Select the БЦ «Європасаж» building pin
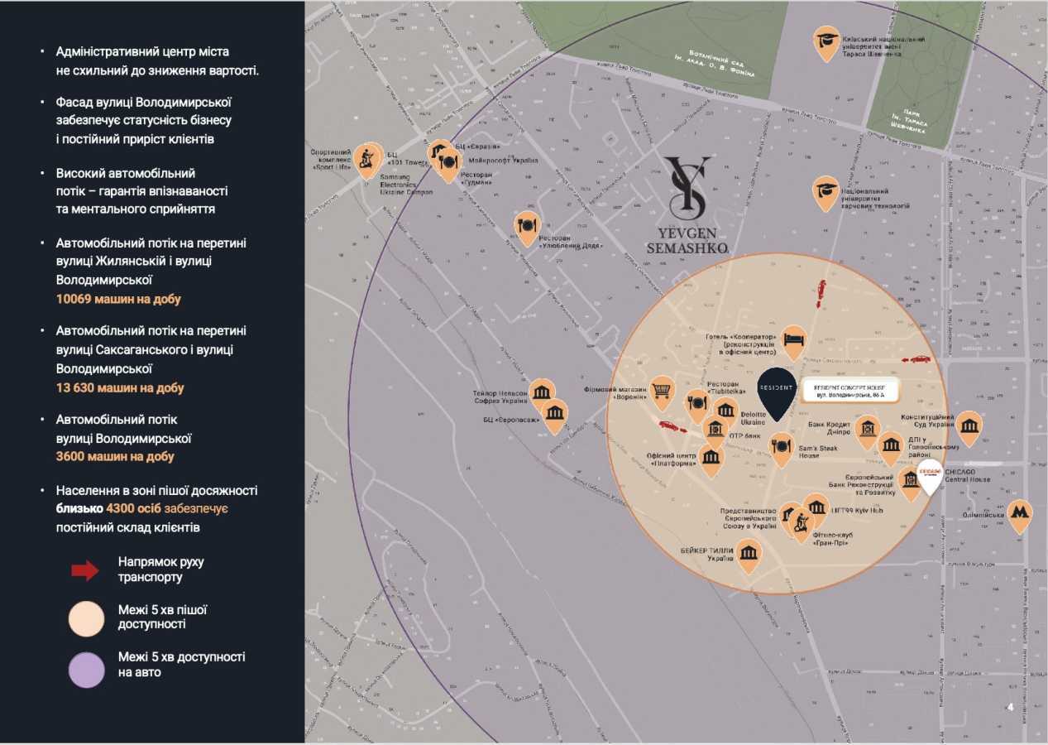1048x745 pixels. (x=554, y=413)
